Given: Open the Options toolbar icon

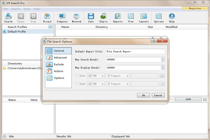Looking at the screenshot, I should pyautogui.click(x=159, y=18).
